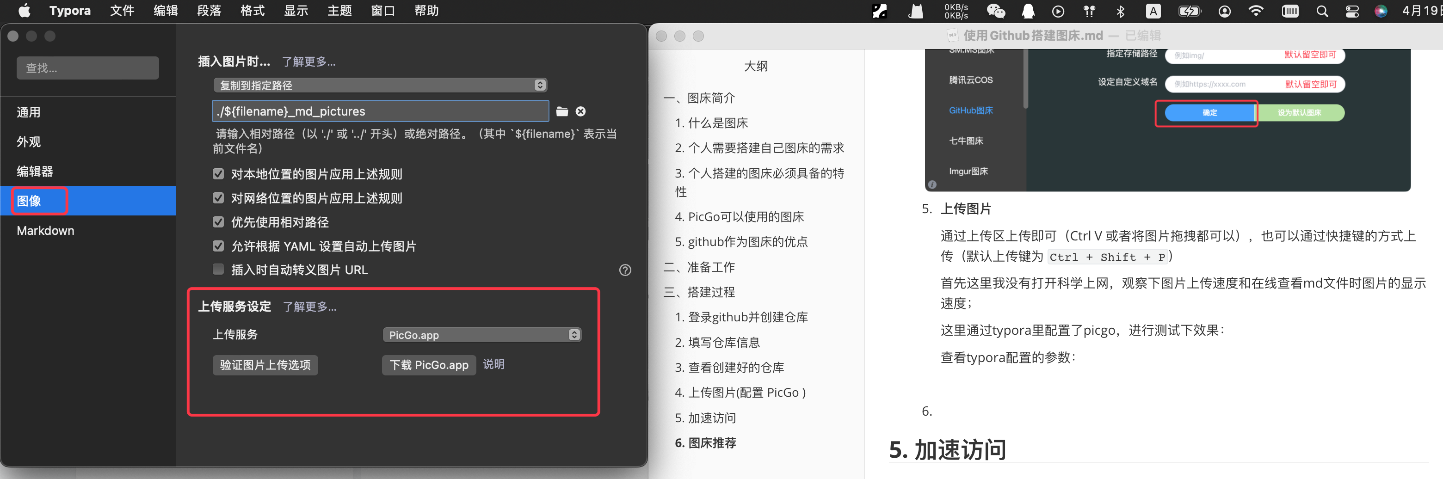
Task: Jump to outline item '1. 什么是图床'
Action: pos(711,123)
